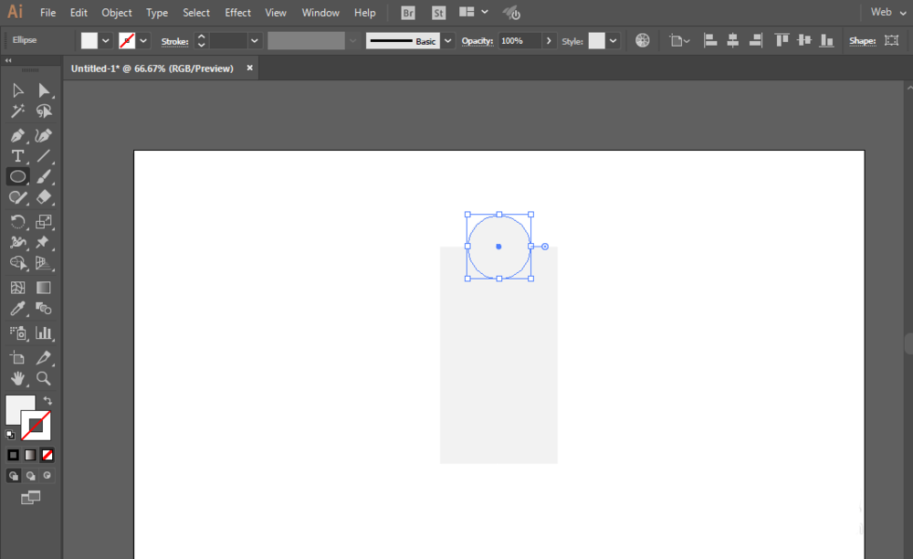
Task: Click the Opacity label link
Action: 477,41
